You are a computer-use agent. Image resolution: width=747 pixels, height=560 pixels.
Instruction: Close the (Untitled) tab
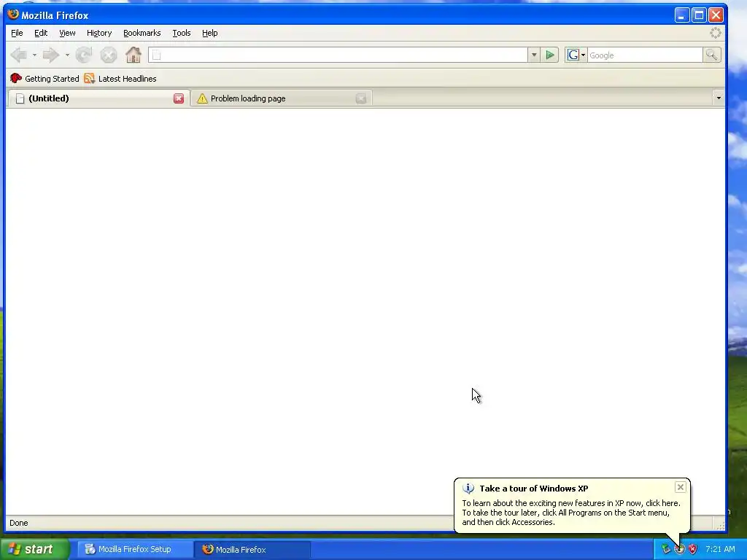179,98
